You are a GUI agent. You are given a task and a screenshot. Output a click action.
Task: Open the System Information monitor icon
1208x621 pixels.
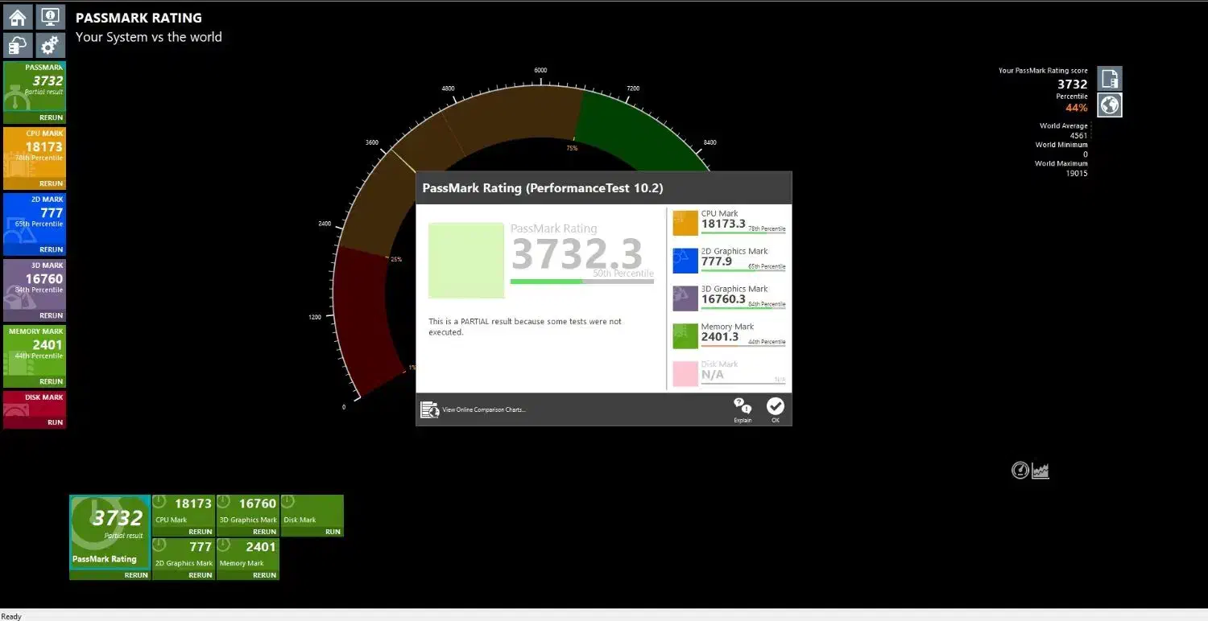pyautogui.click(x=50, y=17)
